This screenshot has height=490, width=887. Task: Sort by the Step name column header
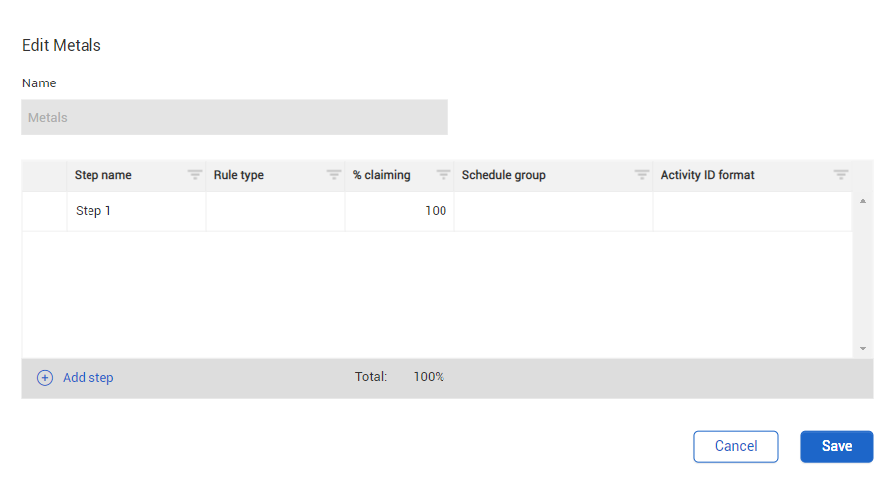click(103, 175)
